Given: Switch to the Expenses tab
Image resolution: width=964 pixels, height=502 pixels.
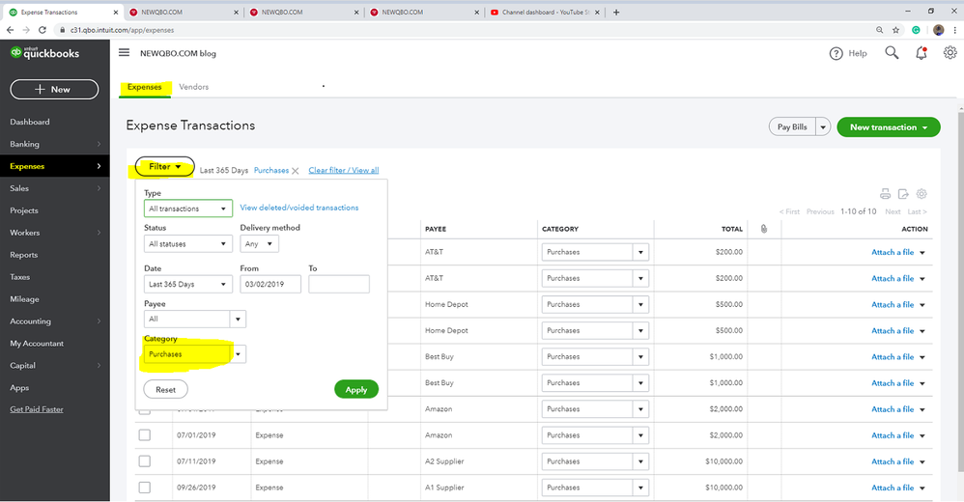Looking at the screenshot, I should tap(145, 87).
